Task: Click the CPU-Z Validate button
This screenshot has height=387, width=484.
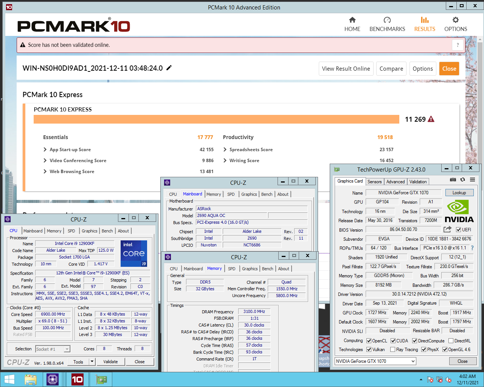Action: [110, 362]
